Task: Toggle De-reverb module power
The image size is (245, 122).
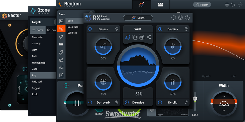Action: click(x=90, y=102)
